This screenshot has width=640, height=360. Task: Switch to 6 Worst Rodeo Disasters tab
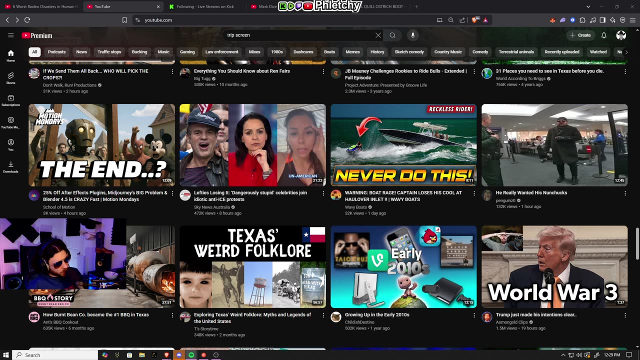41,6
